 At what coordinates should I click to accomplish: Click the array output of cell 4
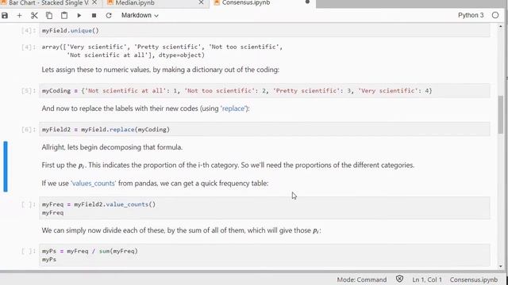162,51
